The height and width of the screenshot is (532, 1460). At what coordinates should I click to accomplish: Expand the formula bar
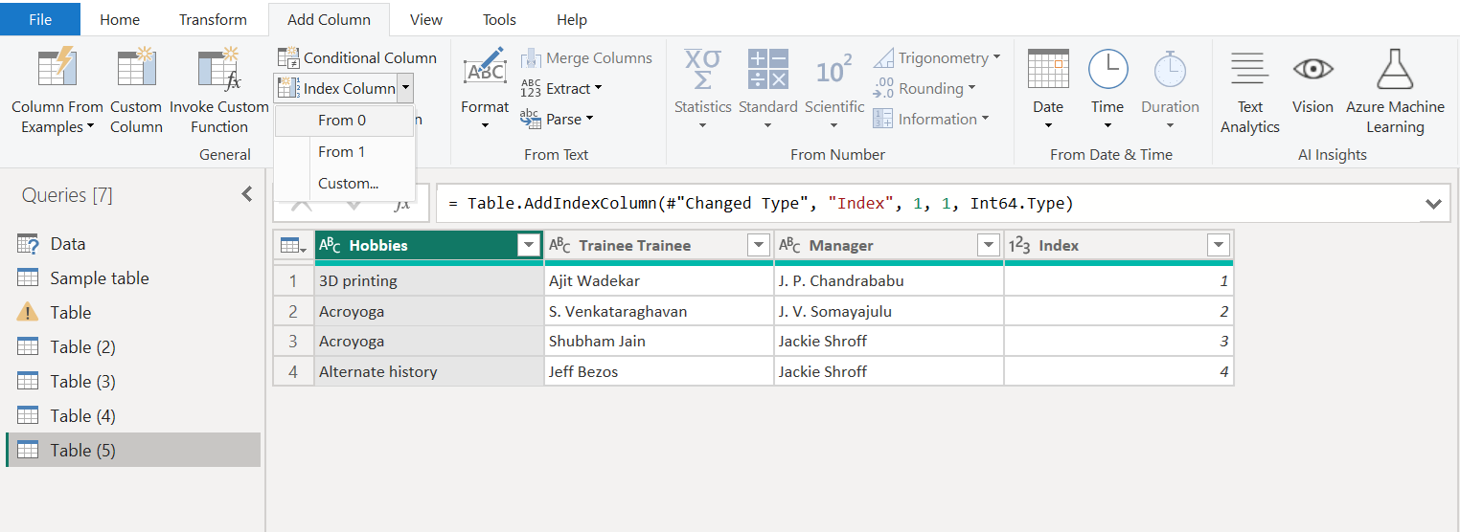click(1434, 204)
